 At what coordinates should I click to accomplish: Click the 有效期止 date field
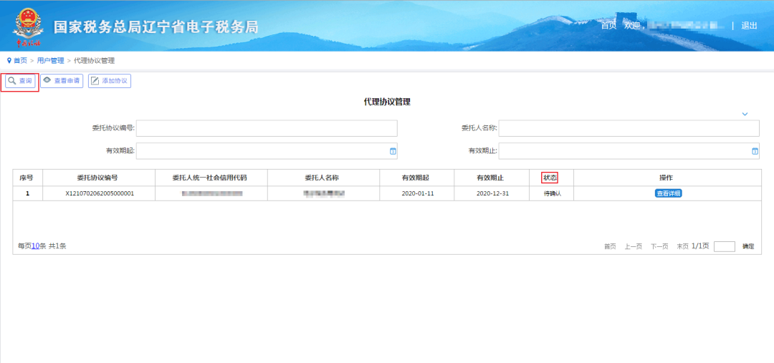[x=629, y=151]
